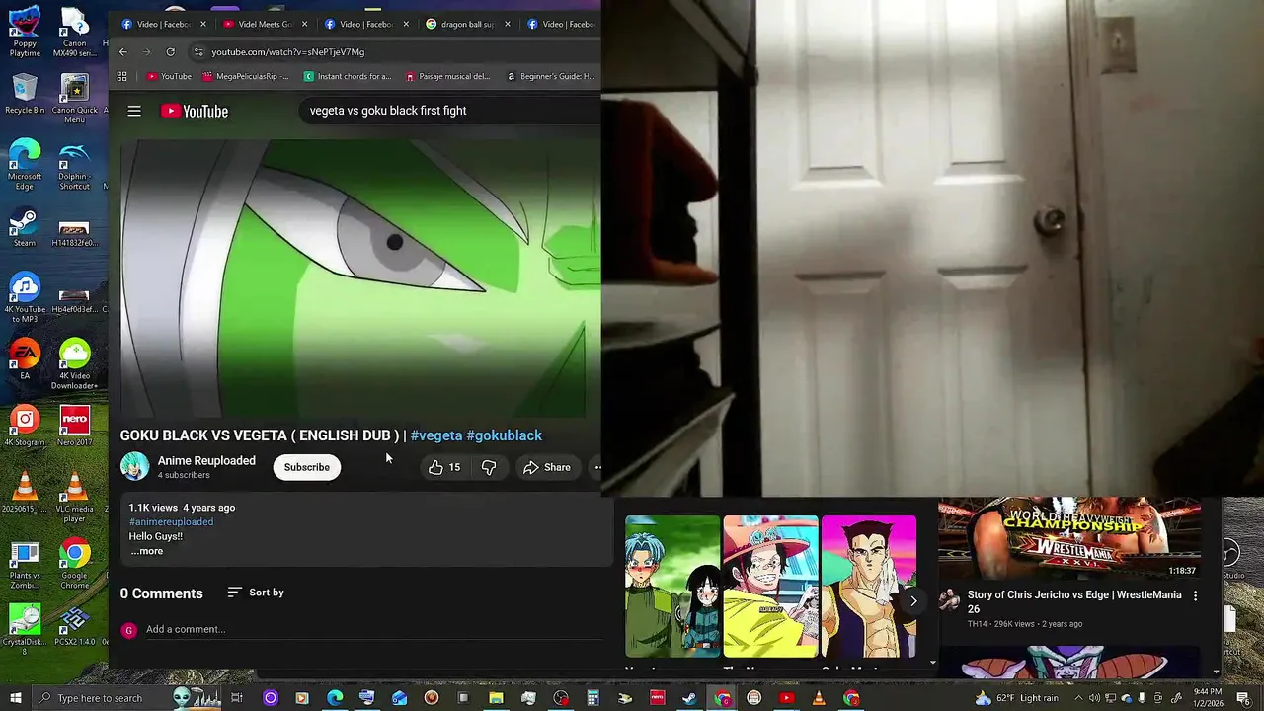The height and width of the screenshot is (711, 1264).
Task: Click the YouTube logo to go home
Action: [195, 111]
